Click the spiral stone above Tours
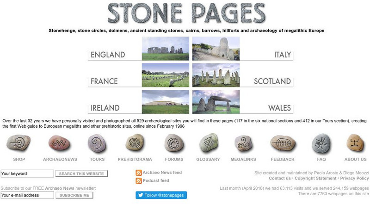Image resolution: width=370 pixels, height=204 pixels. tap(97, 143)
